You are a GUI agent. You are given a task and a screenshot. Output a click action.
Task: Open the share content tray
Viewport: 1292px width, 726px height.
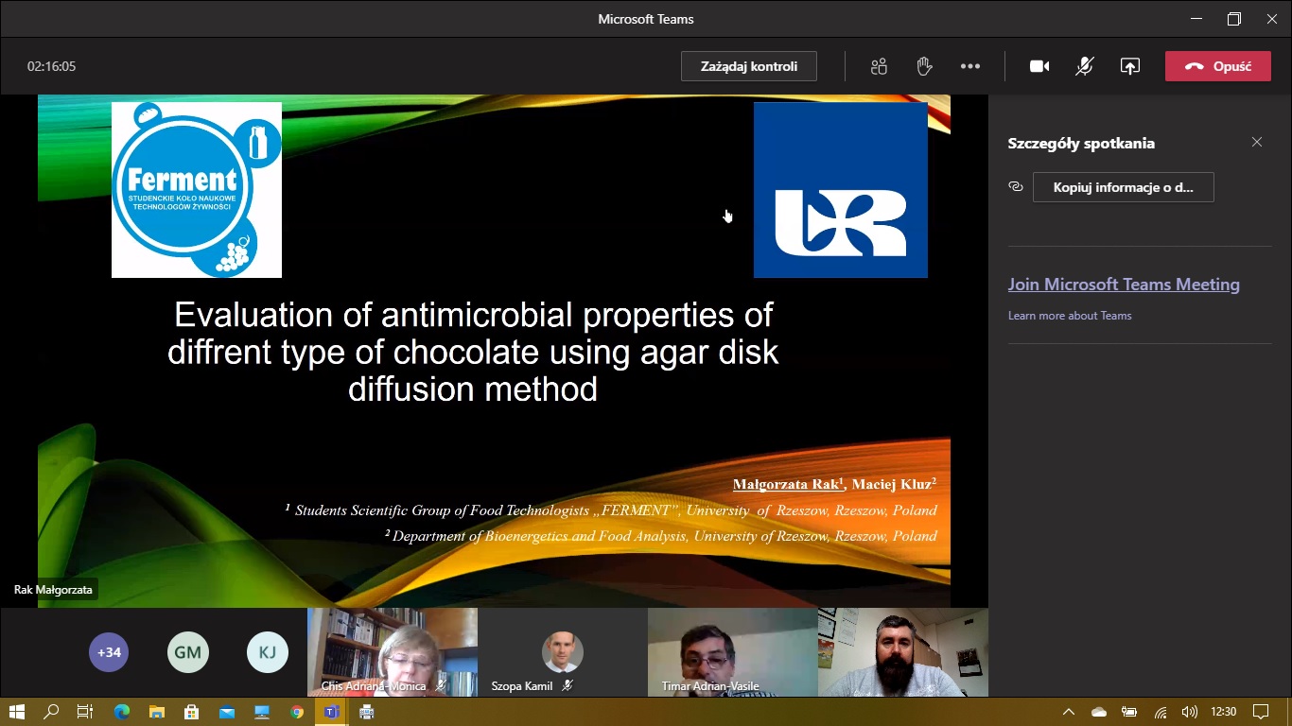[1130, 66]
